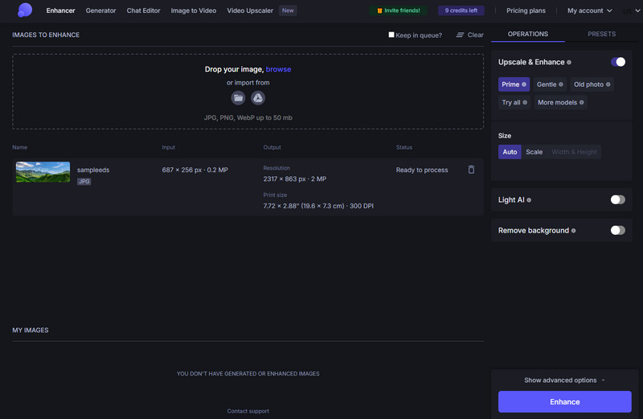Click Contact support link
Screen dimensions: 643x419
click(x=248, y=411)
